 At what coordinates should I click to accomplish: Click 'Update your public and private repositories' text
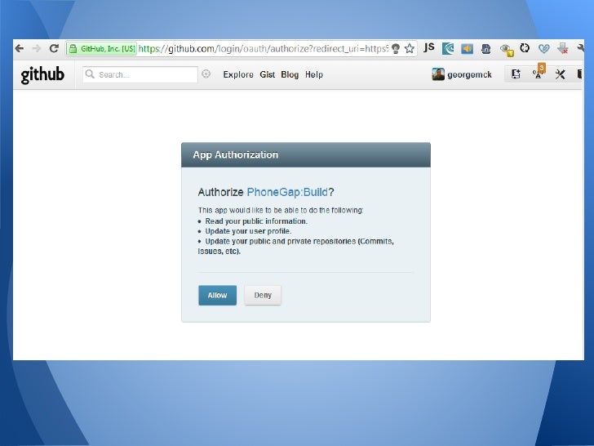point(281,241)
